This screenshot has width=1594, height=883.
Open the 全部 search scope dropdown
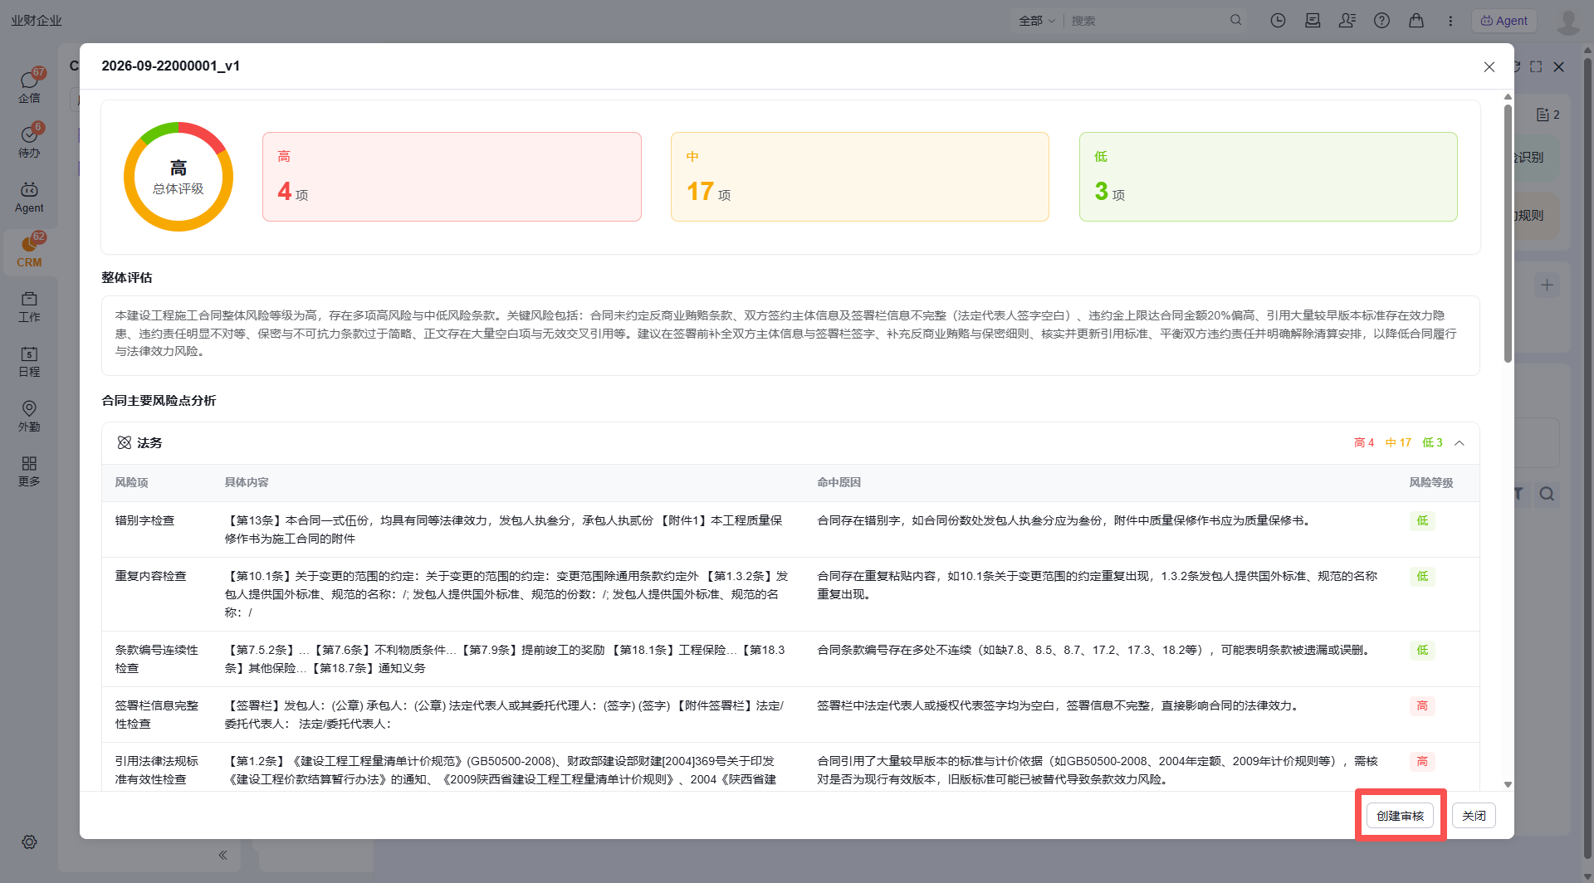[1036, 21]
